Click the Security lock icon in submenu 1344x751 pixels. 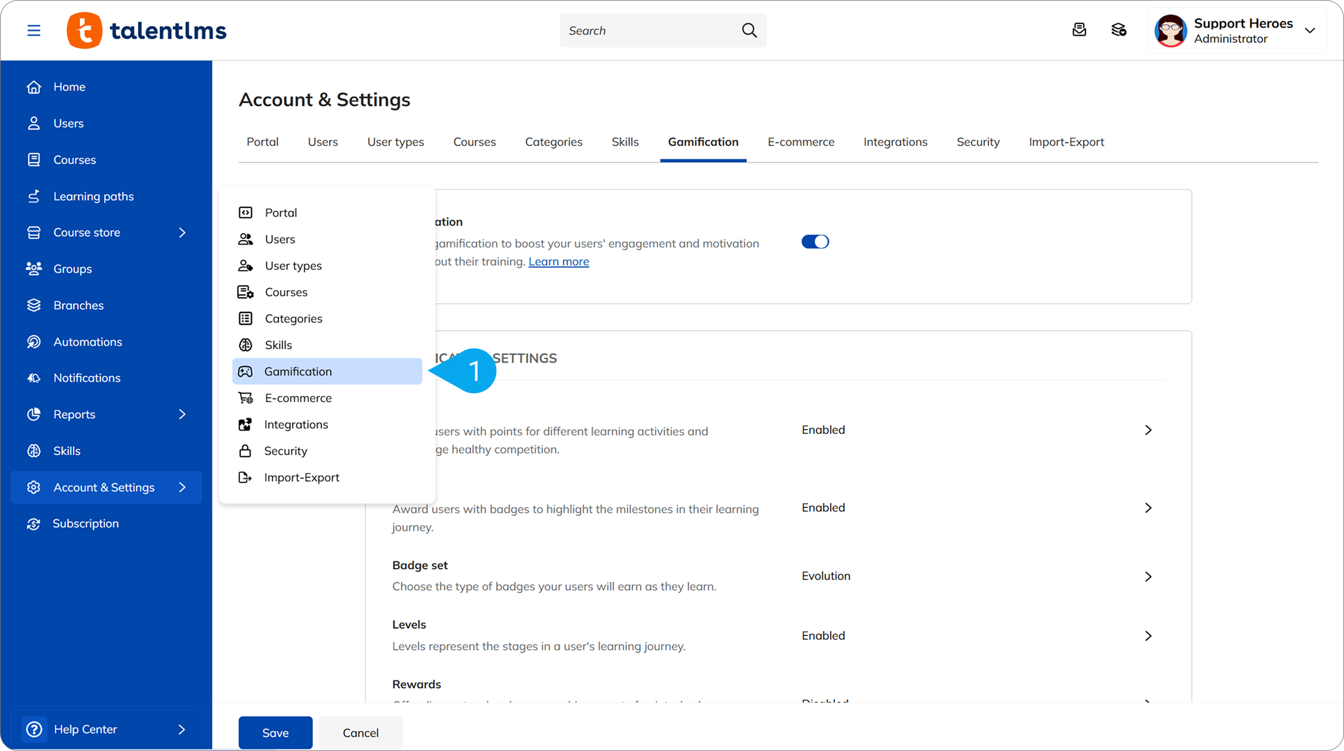coord(245,451)
